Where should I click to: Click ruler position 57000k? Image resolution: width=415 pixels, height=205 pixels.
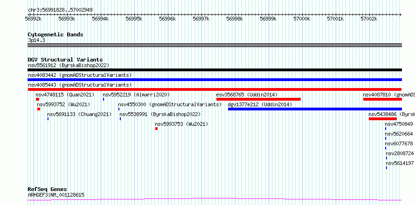(x=302, y=19)
